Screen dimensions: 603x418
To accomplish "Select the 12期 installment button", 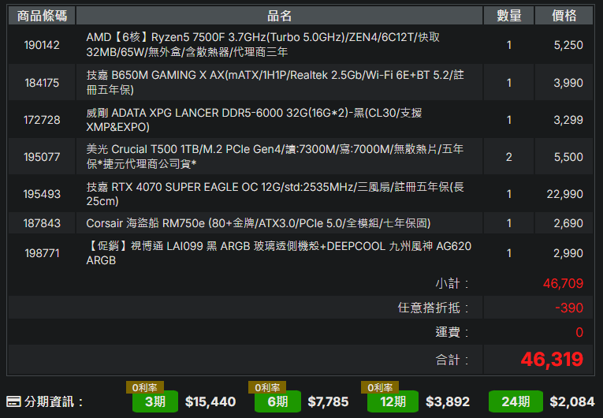I will point(393,401).
